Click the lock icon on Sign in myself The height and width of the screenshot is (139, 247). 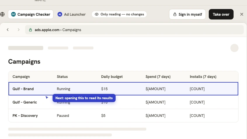click(x=175, y=14)
